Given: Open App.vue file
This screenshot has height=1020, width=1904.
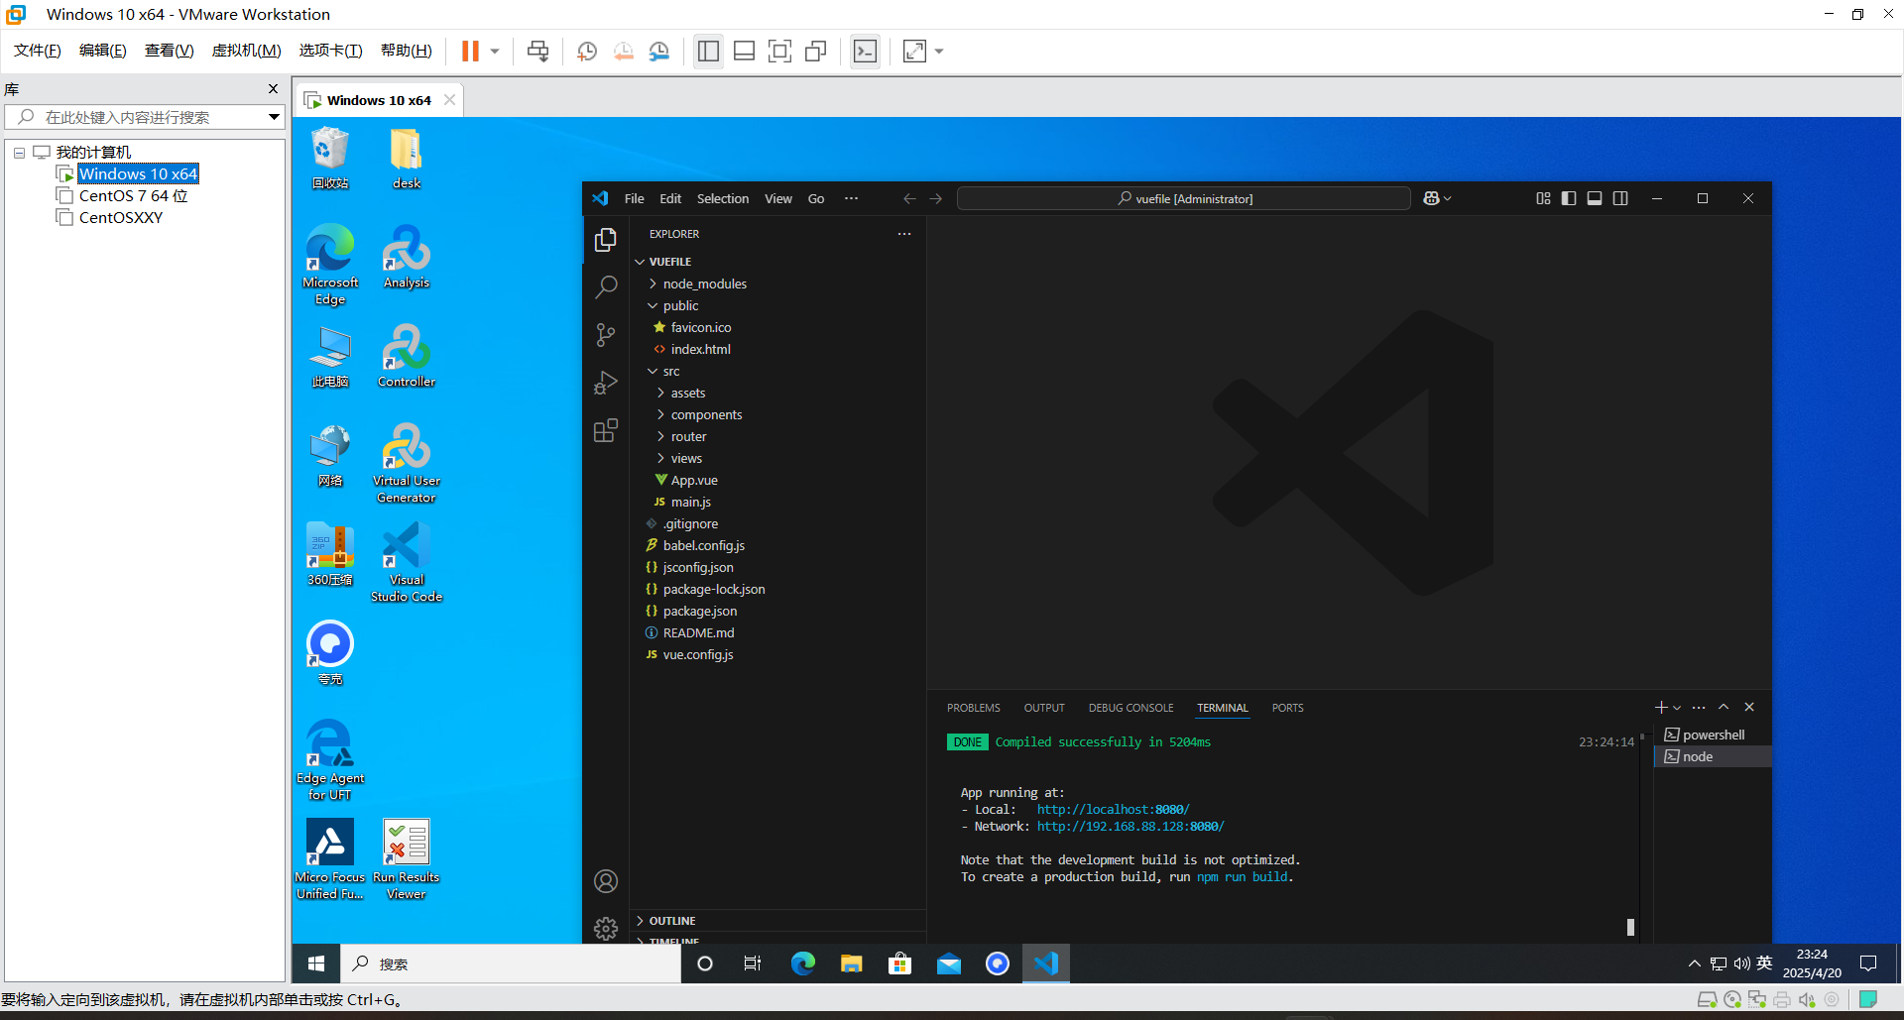Looking at the screenshot, I should [x=777, y=480].
